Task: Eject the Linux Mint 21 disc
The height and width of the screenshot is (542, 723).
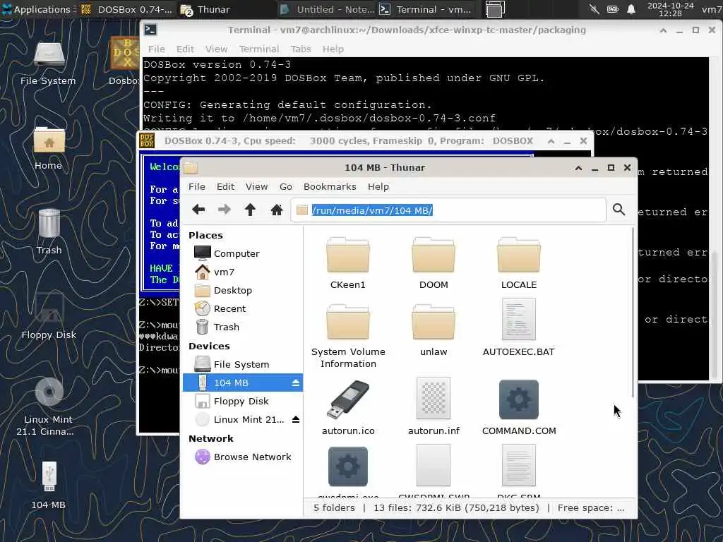Action: pyautogui.click(x=296, y=419)
